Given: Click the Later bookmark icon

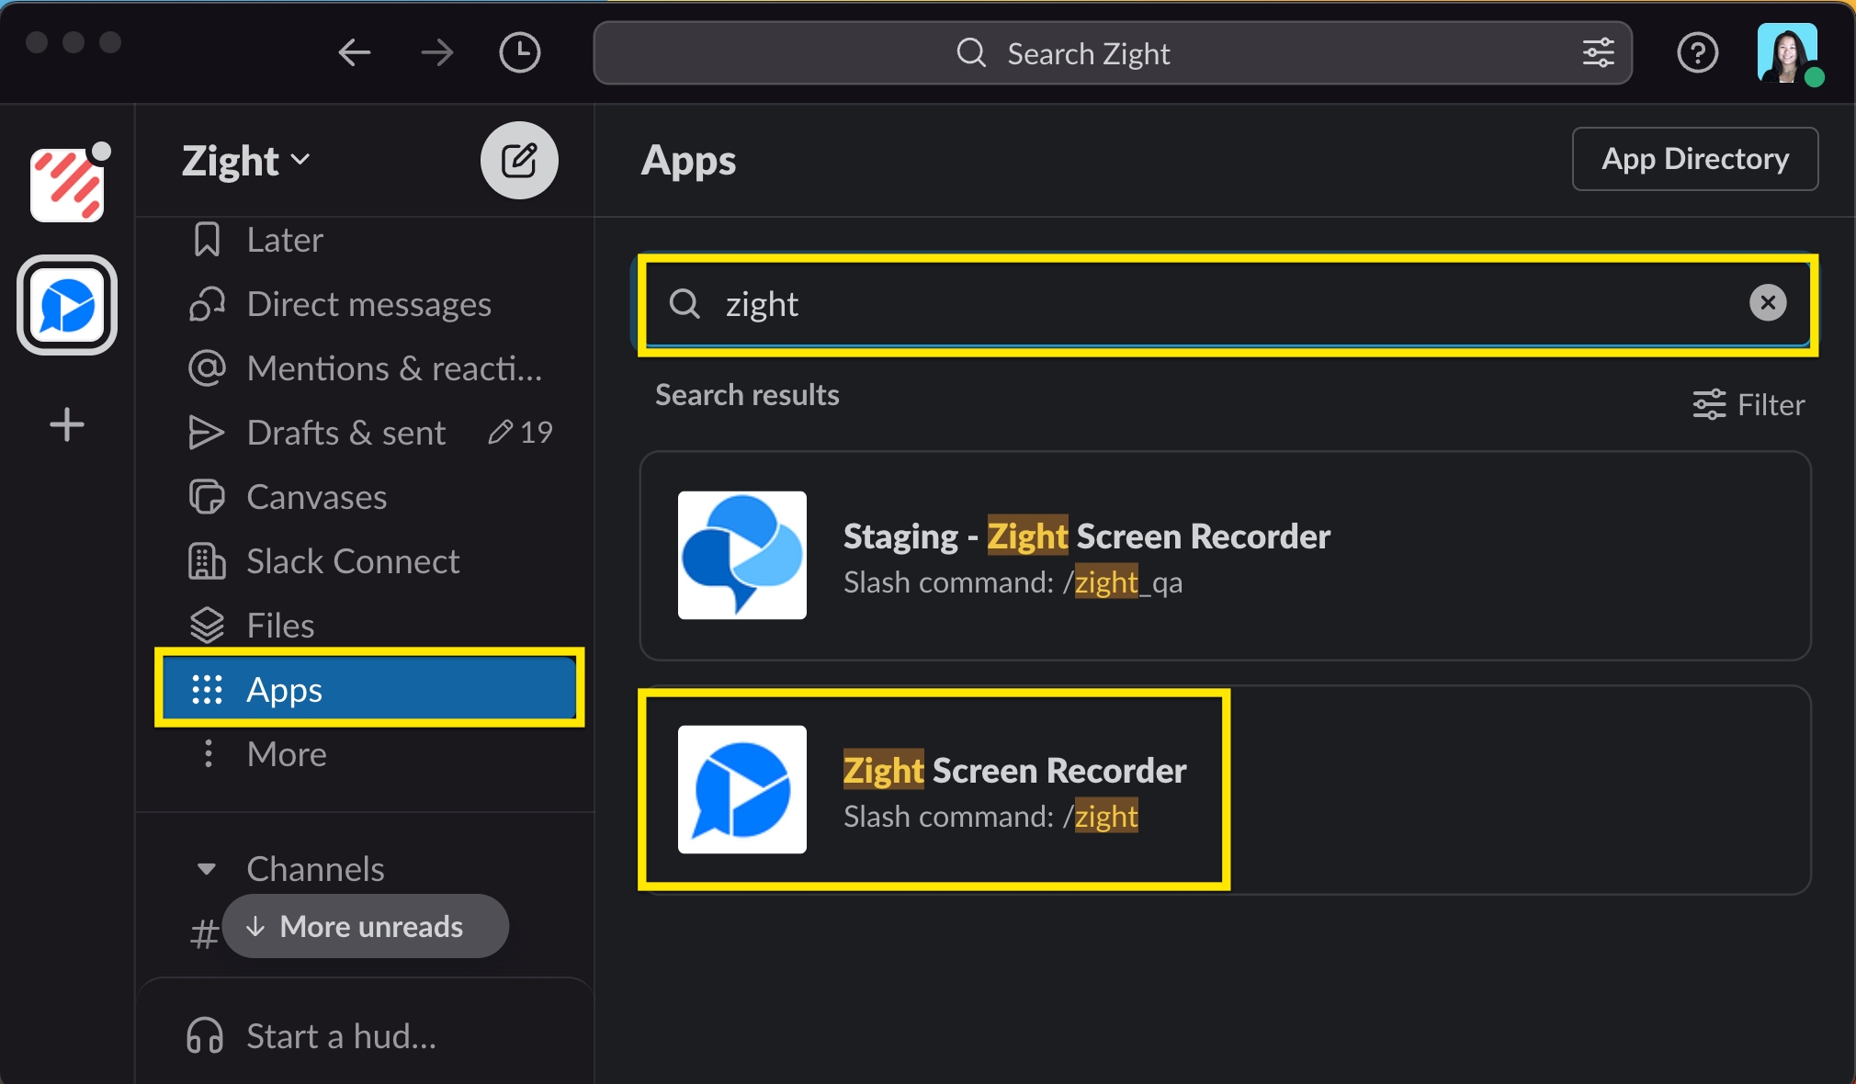Looking at the screenshot, I should [x=208, y=240].
